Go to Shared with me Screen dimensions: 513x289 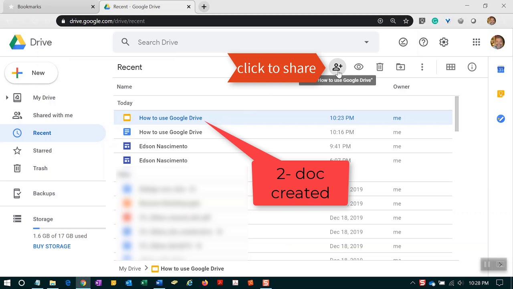(53, 115)
